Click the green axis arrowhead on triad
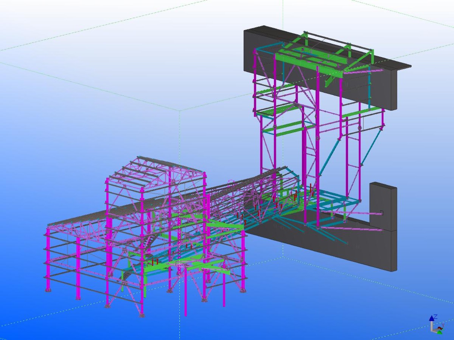Image resolution: width=454 pixels, height=340 pixels. pyautogui.click(x=439, y=332)
